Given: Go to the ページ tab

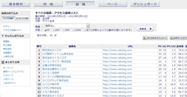Looking at the screenshot, I should (x=113, y=4).
